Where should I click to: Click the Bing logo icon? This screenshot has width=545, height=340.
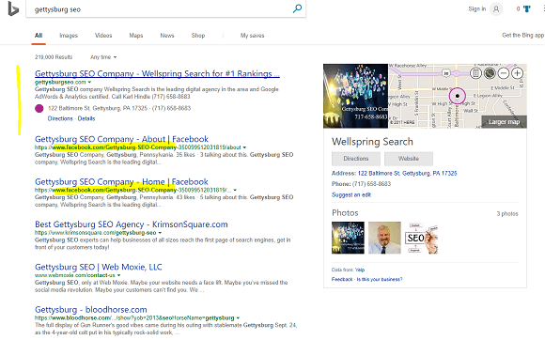pyautogui.click(x=13, y=8)
